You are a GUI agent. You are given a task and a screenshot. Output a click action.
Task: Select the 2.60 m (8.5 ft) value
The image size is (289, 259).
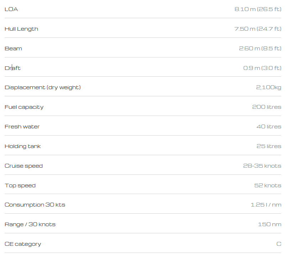click(260, 48)
